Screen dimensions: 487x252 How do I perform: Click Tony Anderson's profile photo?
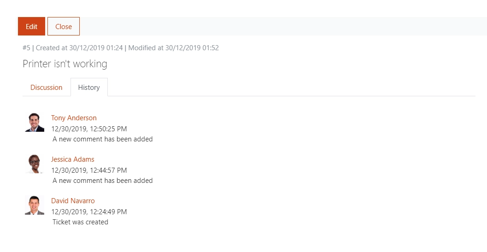35,123
